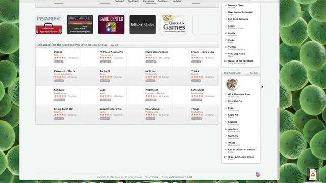Click the price button under Cream news app
Image resolution: width=326 pixels, height=183 pixels.
(x=196, y=62)
